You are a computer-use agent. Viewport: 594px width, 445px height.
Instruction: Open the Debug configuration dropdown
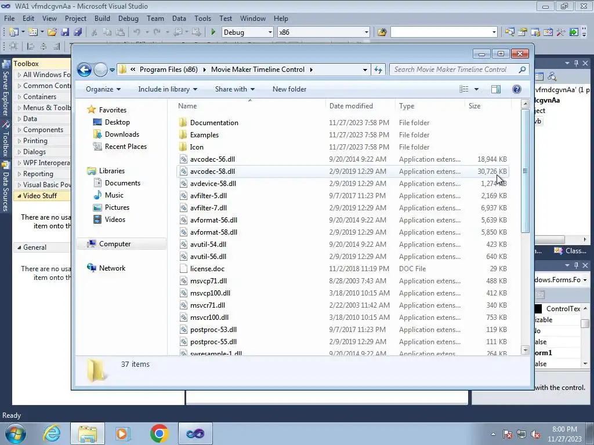[270, 32]
